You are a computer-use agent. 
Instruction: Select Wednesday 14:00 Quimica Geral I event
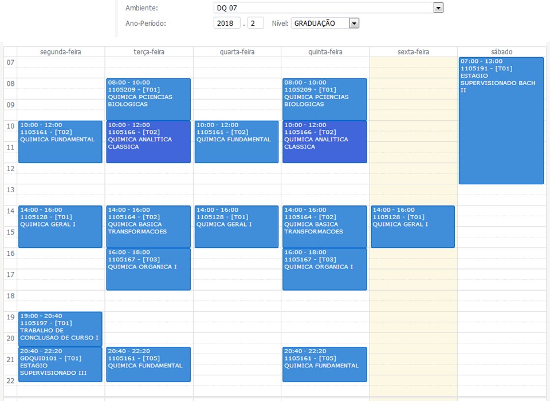(x=236, y=227)
